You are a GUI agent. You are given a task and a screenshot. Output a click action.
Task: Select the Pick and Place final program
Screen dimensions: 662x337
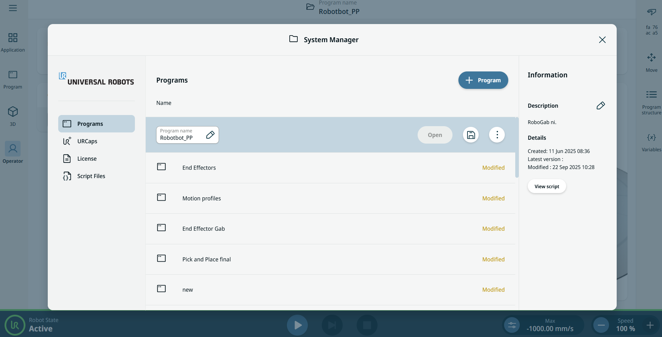point(206,259)
